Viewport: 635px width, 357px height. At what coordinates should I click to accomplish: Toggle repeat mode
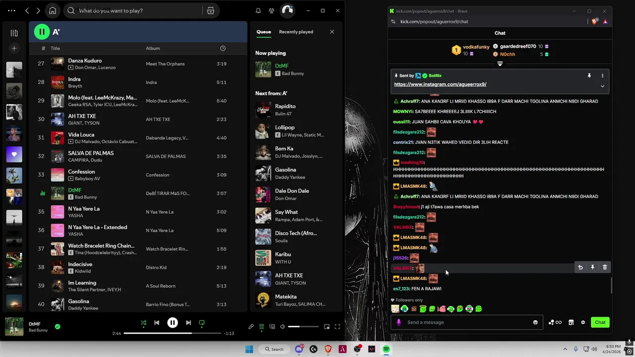click(201, 323)
